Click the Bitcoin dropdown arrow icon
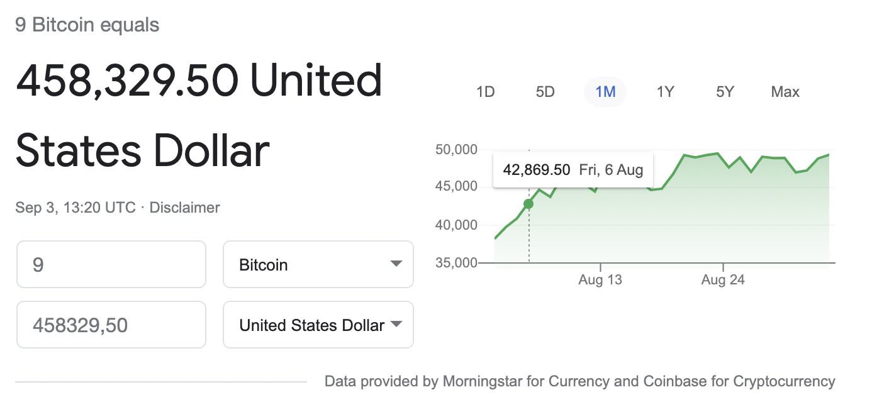This screenshot has width=872, height=414. [396, 264]
